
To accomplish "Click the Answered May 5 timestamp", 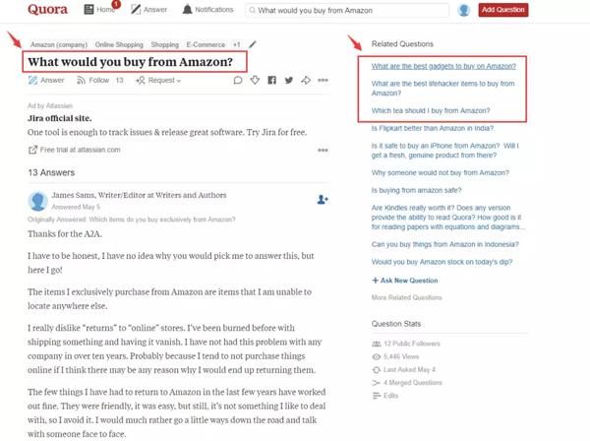I will (76, 207).
